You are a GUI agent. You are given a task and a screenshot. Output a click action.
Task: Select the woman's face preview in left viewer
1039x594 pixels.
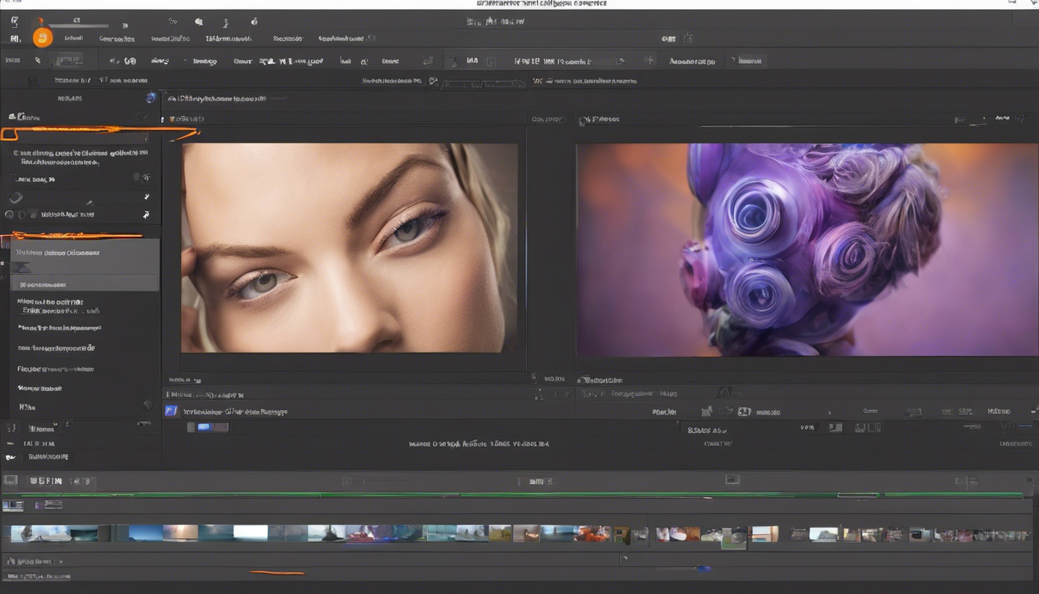(349, 247)
